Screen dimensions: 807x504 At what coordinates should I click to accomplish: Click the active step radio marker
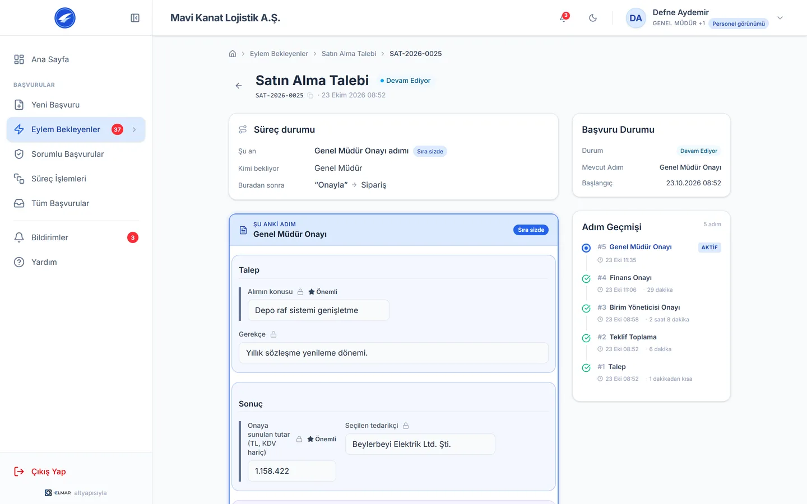coord(586,248)
